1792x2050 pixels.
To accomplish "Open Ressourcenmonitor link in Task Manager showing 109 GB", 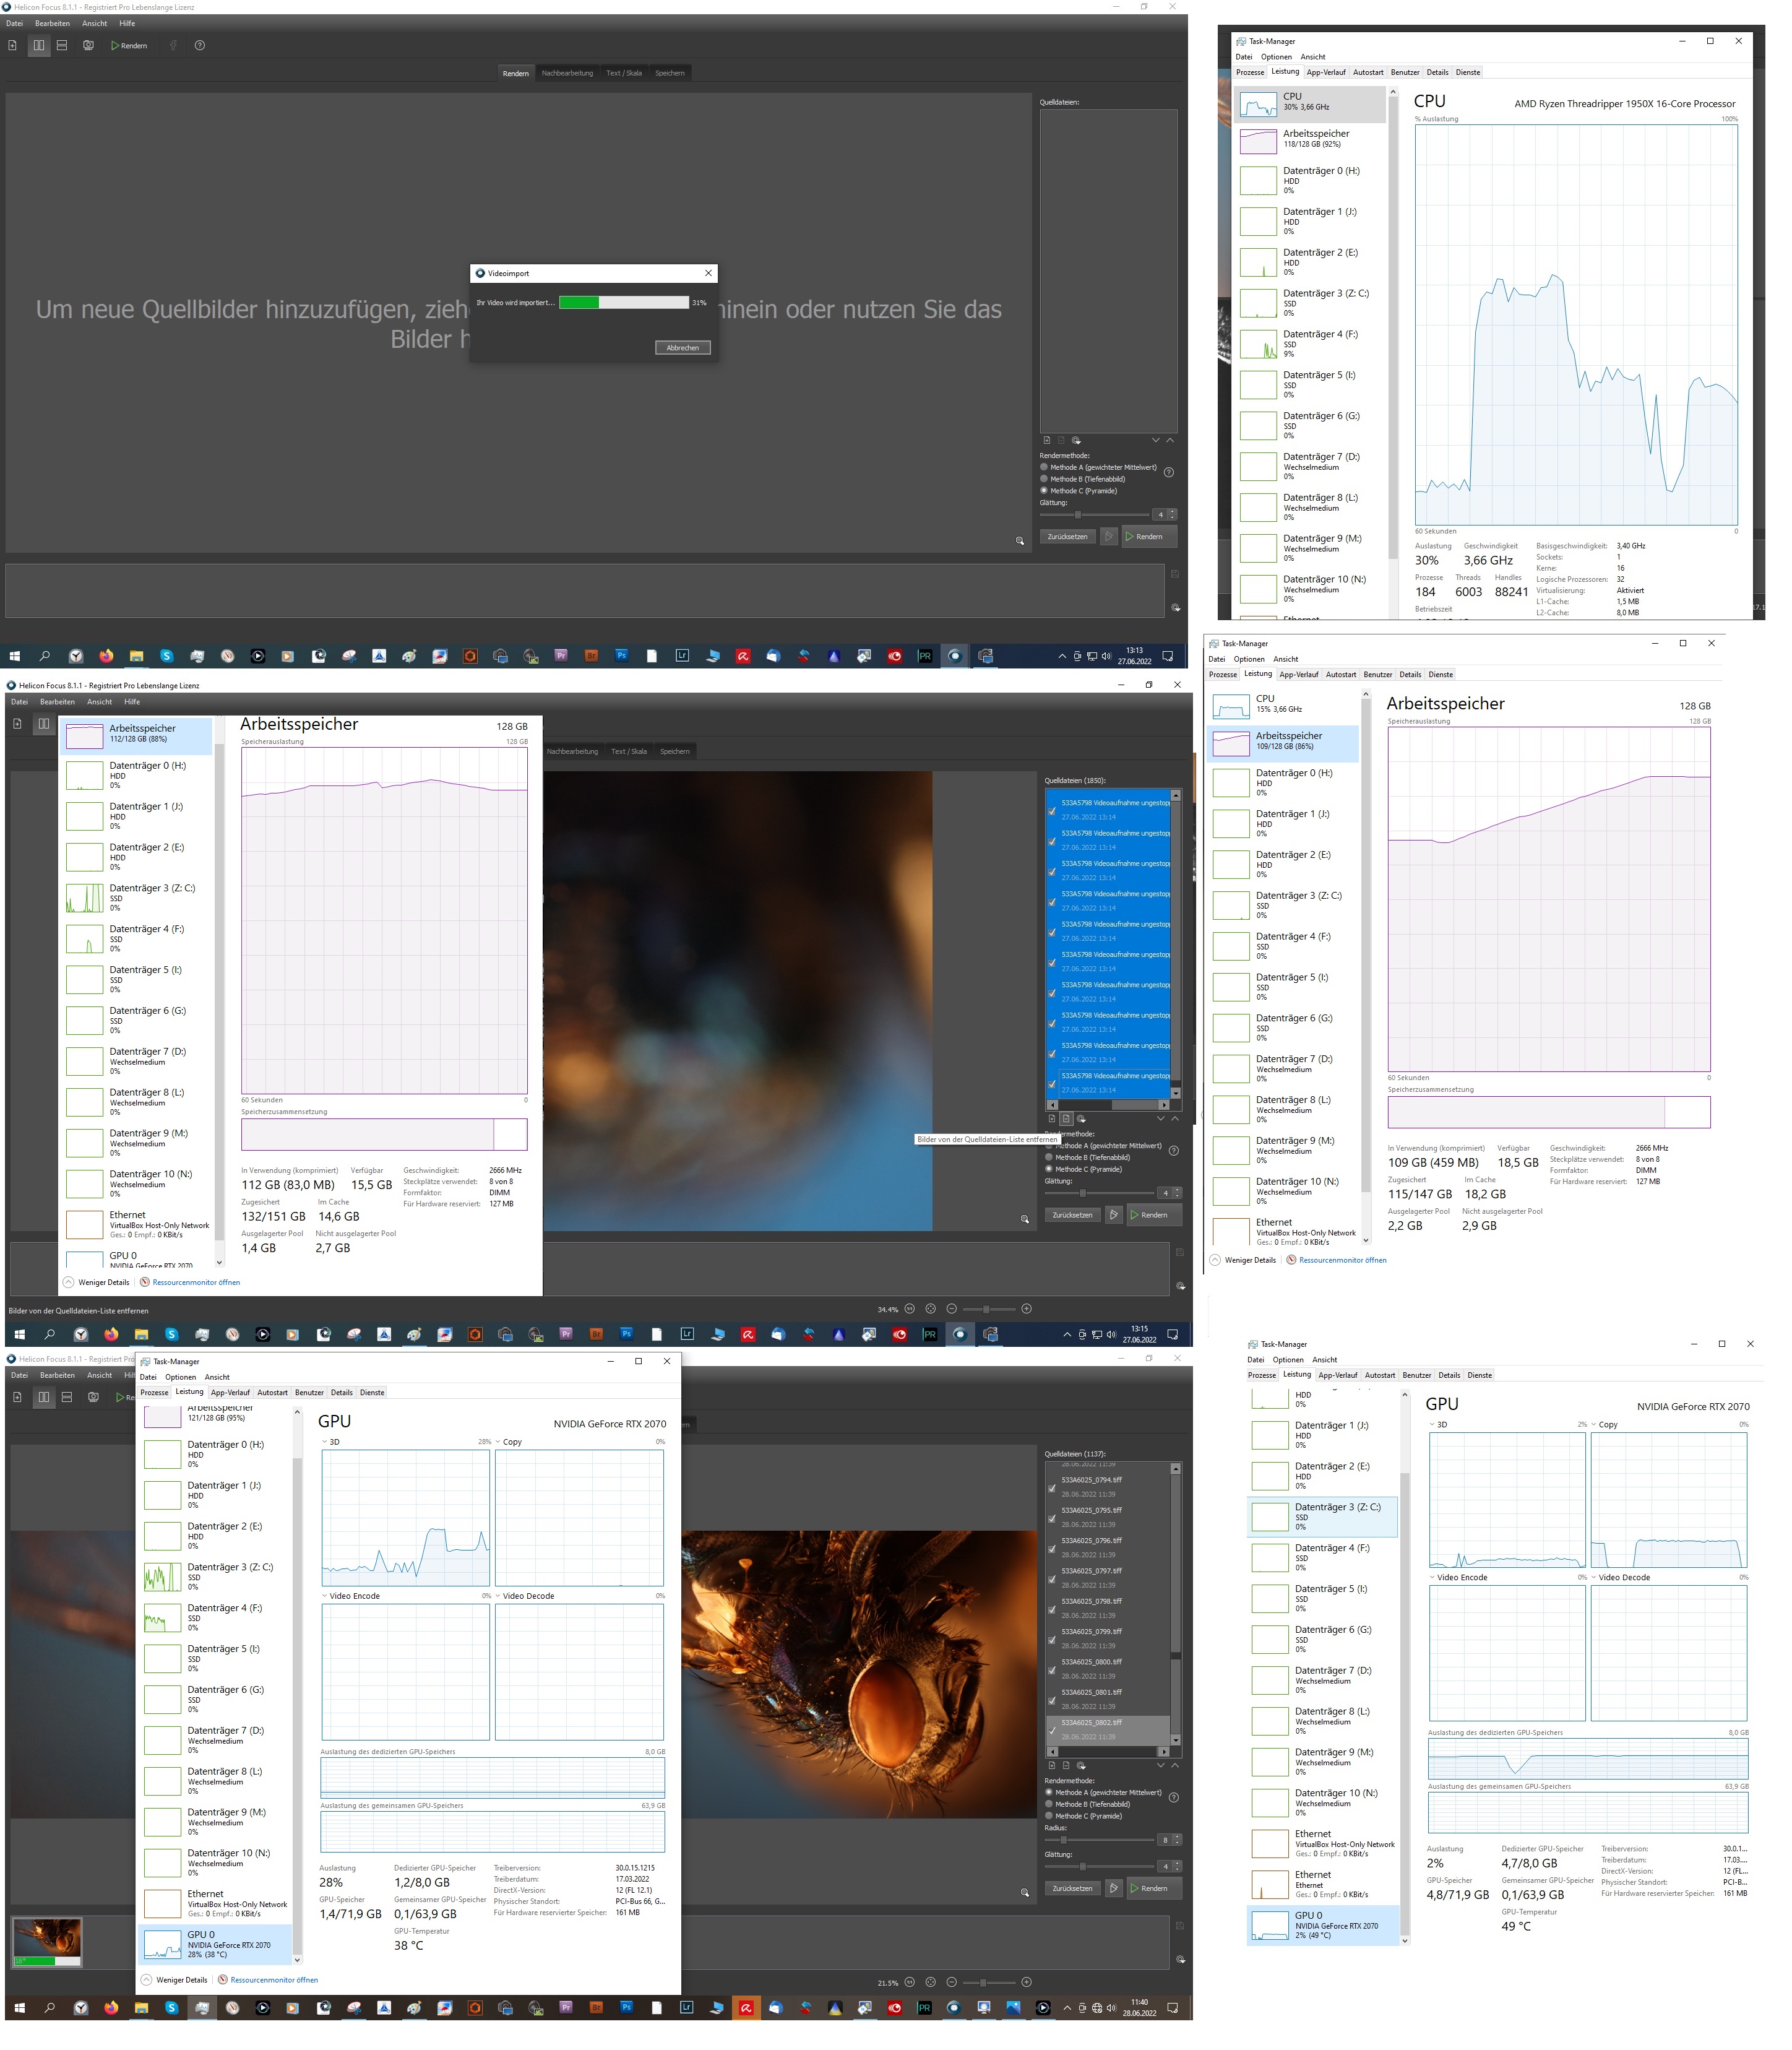I will (x=1342, y=1260).
